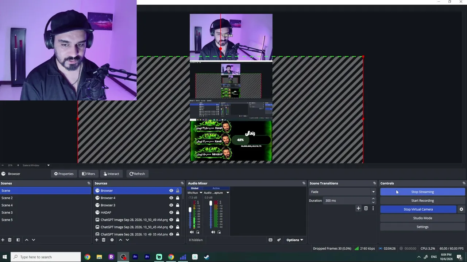Move scene down with Scenes down arrow
This screenshot has width=467, height=262.
point(33,240)
